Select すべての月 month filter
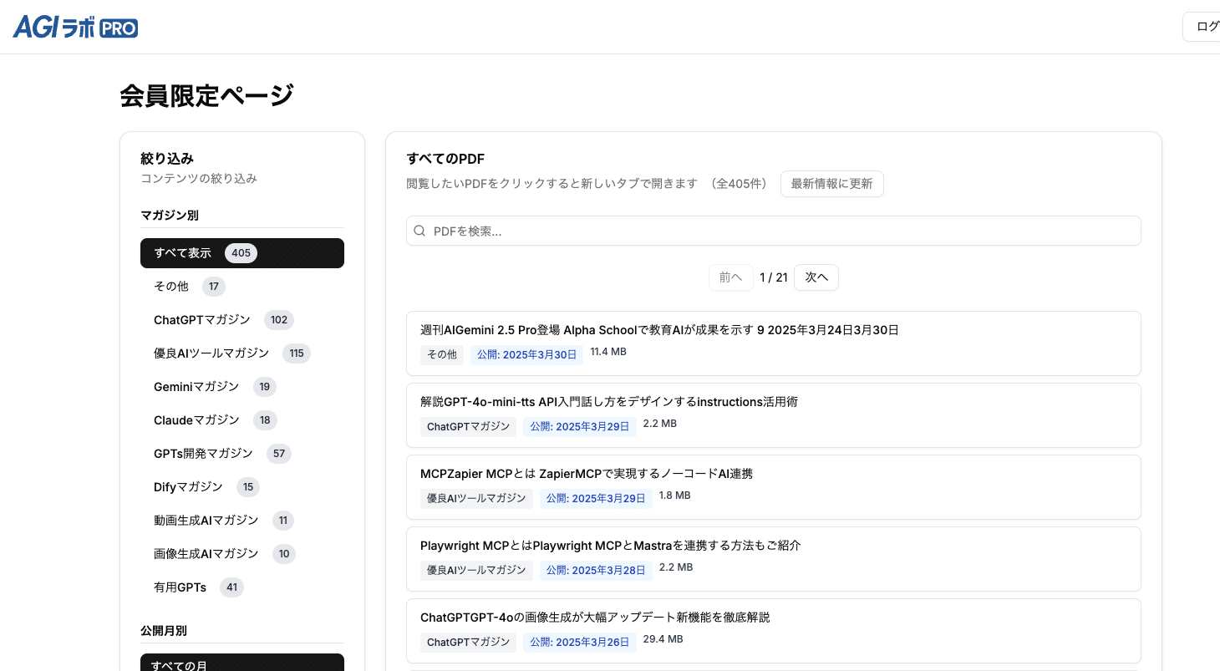 click(241, 663)
